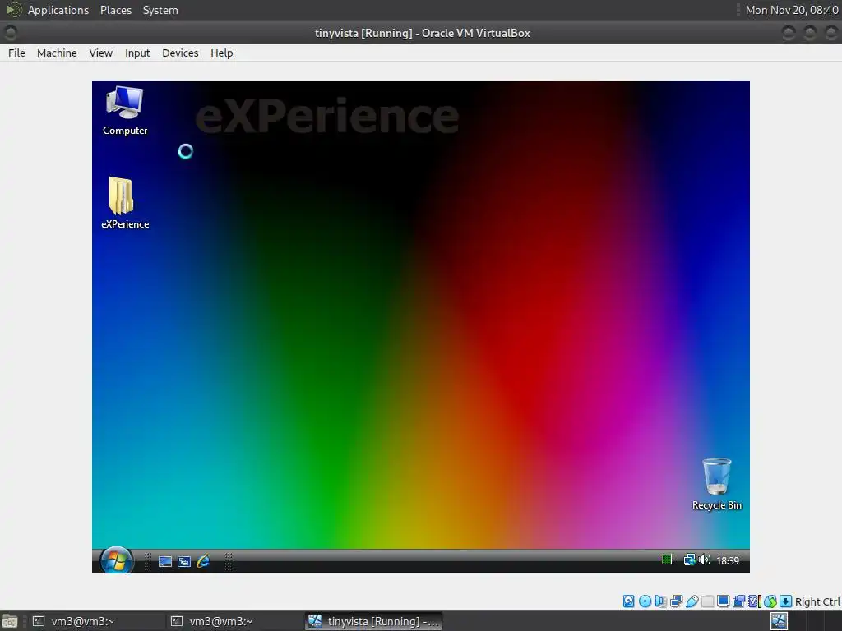Click the guest clock showing 18:39
Image resolution: width=842 pixels, height=631 pixels.
(x=728, y=560)
